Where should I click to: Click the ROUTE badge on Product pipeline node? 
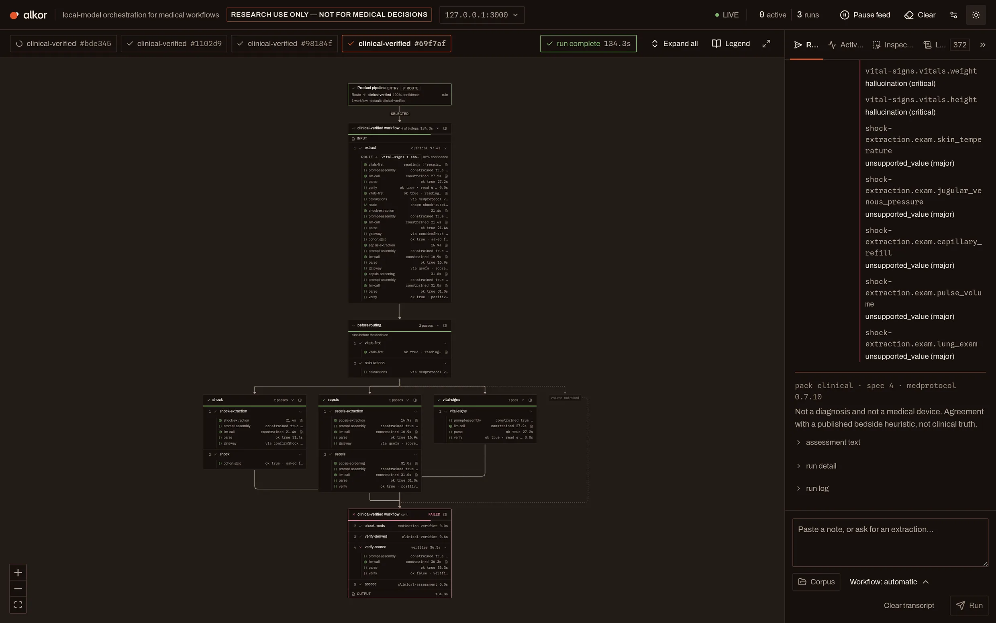(410, 88)
